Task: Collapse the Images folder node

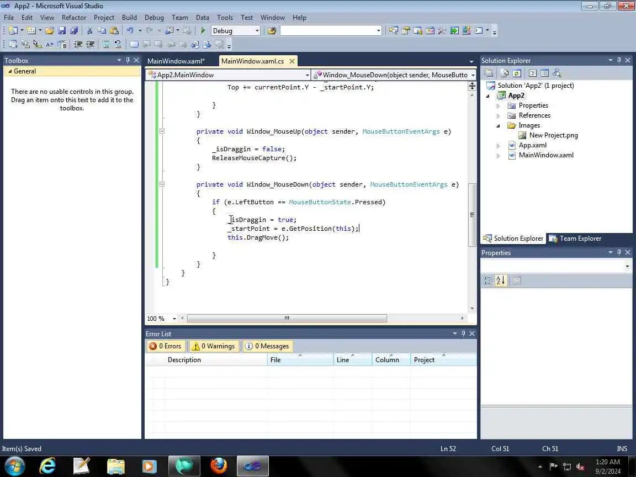Action: tap(498, 126)
